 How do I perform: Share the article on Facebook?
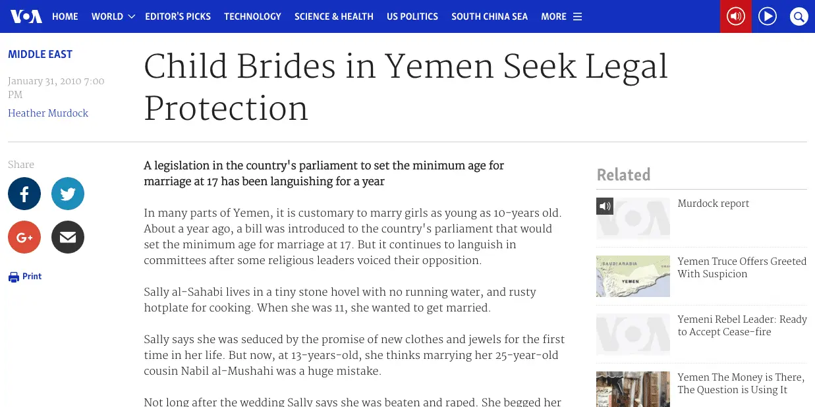(24, 194)
